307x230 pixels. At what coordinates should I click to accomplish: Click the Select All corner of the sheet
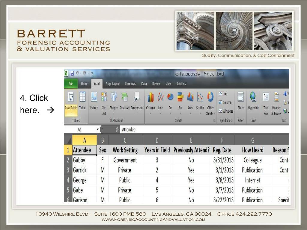pyautogui.click(x=68, y=140)
